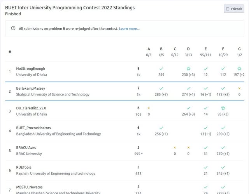249x194 pixels.
Task: Click BerlekampMassey problem G failed cross
Action: tap(239, 88)
